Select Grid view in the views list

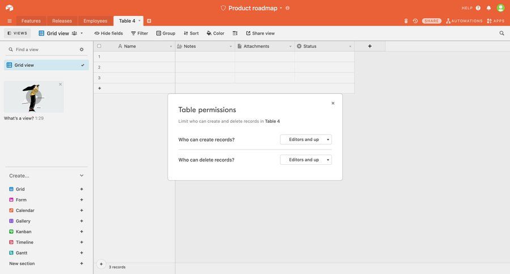46,65
